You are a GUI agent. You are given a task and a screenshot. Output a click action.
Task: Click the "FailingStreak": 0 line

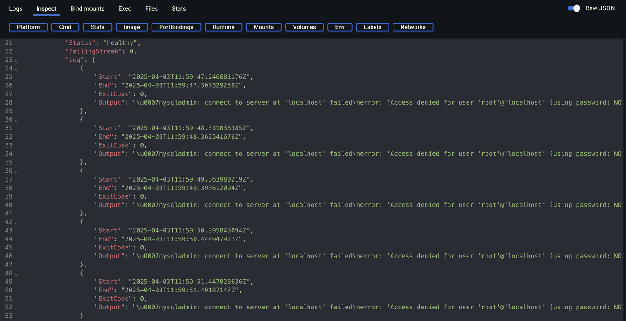coord(101,51)
